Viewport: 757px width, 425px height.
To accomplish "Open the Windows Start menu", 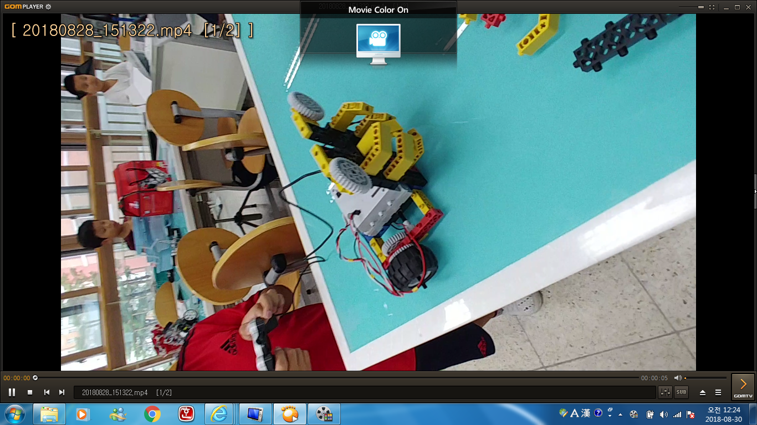I will coord(14,414).
